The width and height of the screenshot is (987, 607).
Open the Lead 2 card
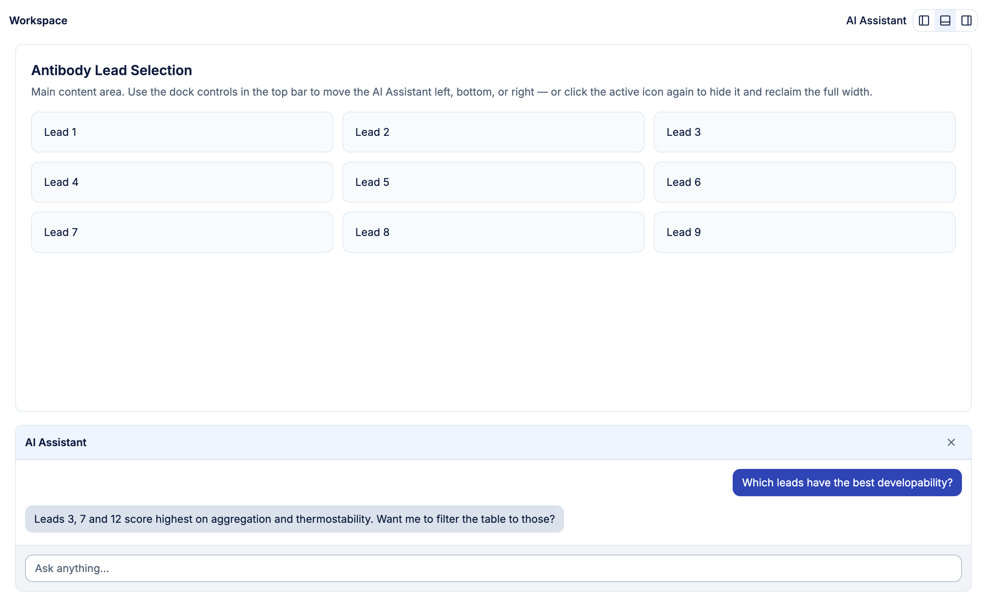click(x=493, y=132)
